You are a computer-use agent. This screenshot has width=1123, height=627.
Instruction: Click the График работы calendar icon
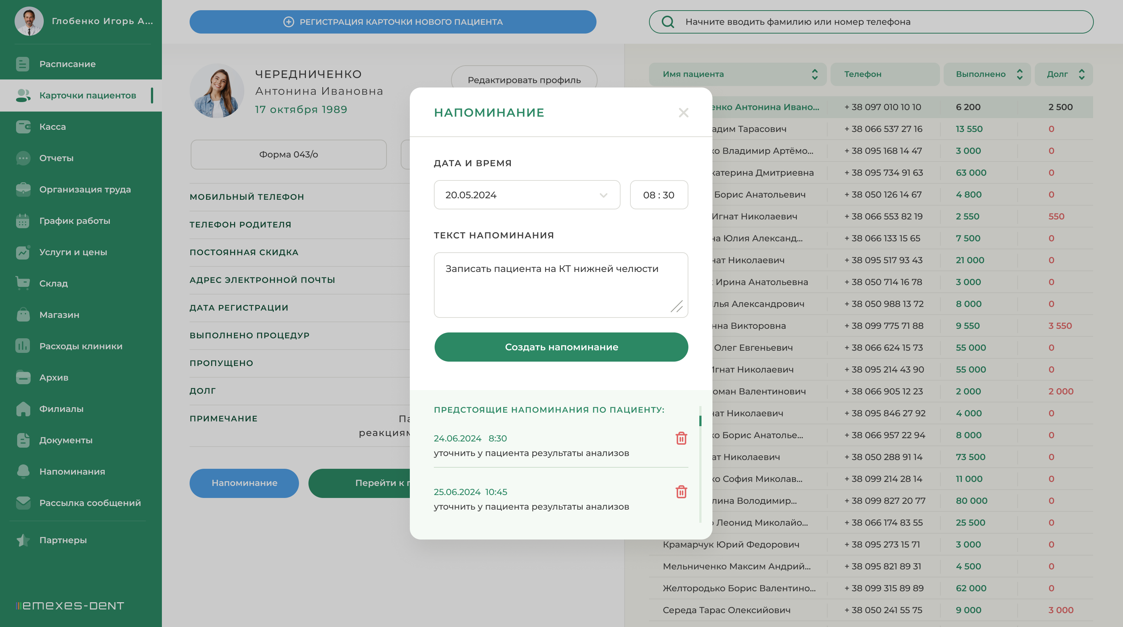[x=23, y=221]
